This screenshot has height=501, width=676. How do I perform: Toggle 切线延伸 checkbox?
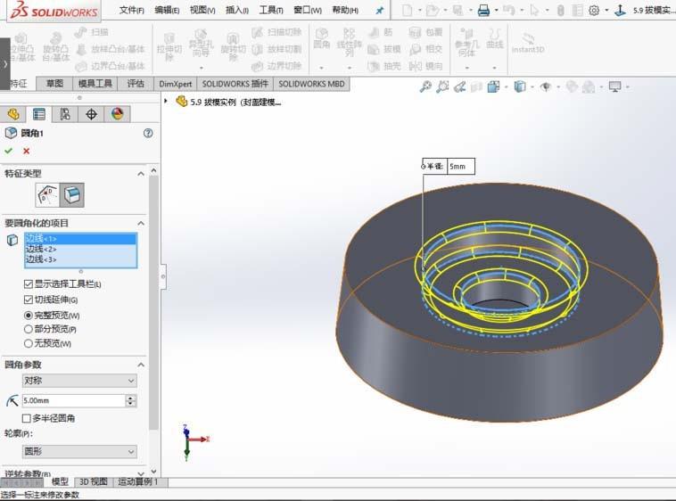coord(29,300)
